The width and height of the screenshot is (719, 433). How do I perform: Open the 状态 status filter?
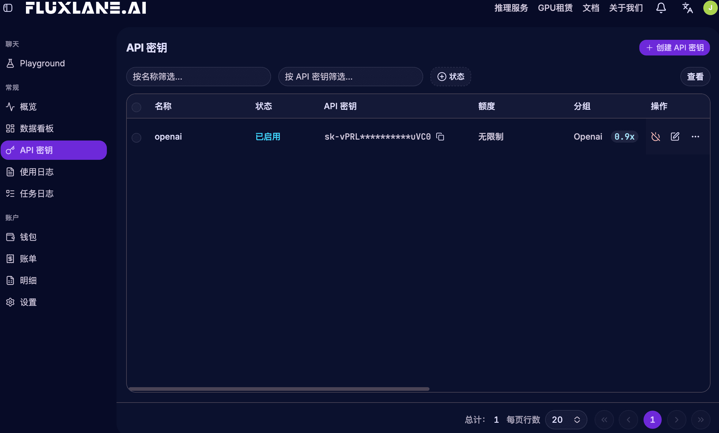pyautogui.click(x=451, y=77)
